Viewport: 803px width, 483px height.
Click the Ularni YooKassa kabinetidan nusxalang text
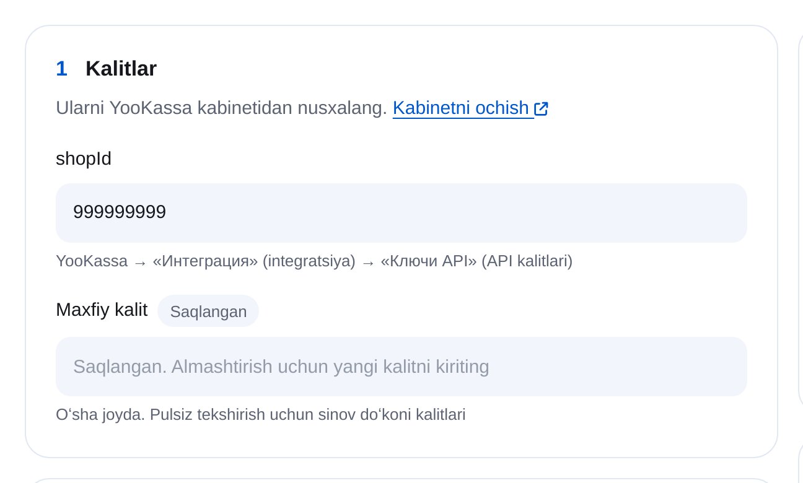point(221,108)
